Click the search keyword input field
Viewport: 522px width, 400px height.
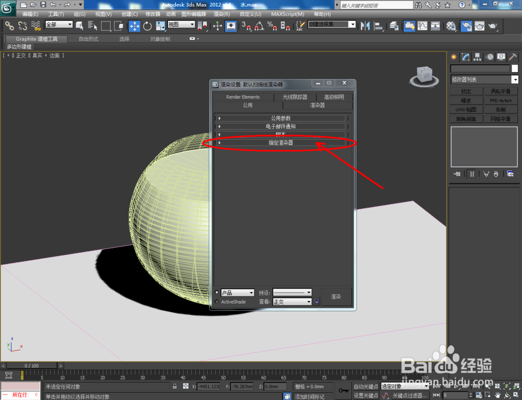pyautogui.click(x=376, y=5)
